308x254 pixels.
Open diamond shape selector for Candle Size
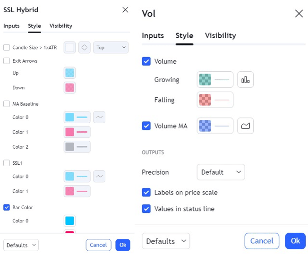[84, 48]
